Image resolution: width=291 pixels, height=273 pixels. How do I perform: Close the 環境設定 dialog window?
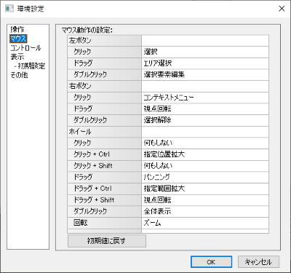[282, 9]
